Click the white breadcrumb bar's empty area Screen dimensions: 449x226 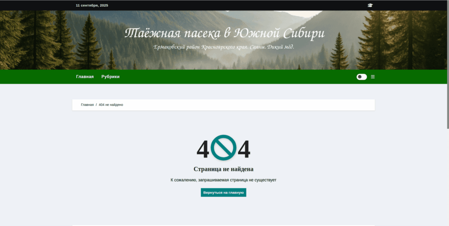click(263, 105)
